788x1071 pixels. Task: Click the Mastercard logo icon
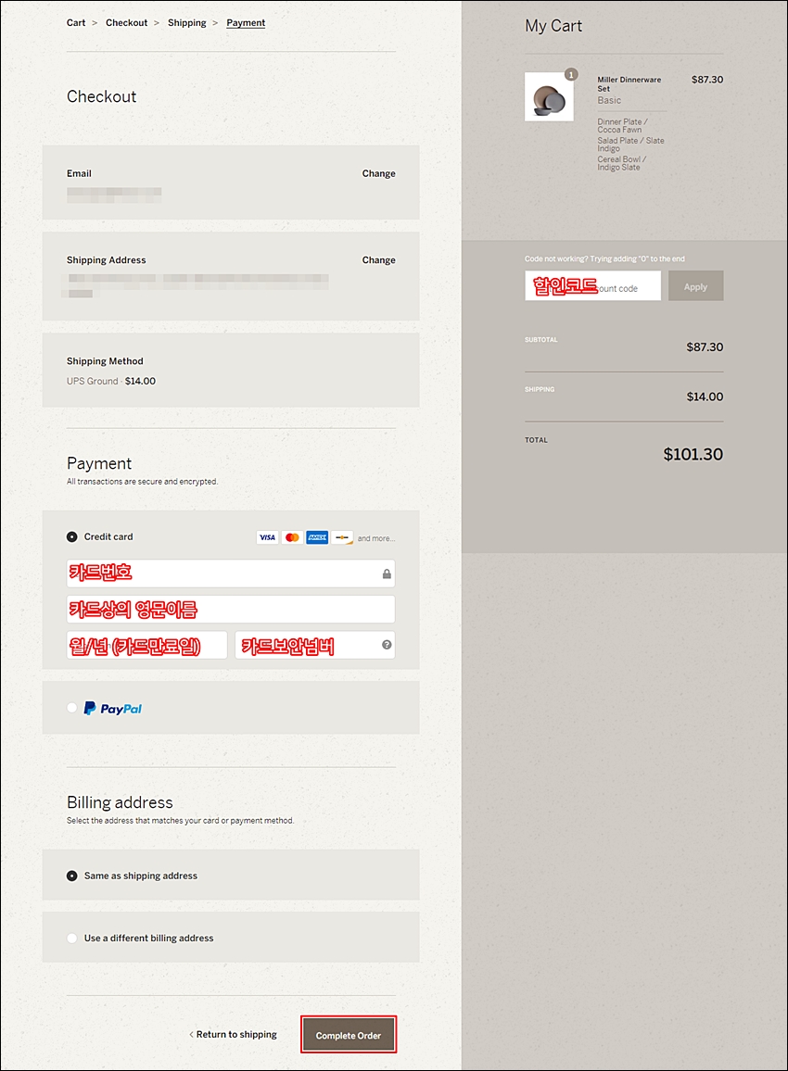293,537
